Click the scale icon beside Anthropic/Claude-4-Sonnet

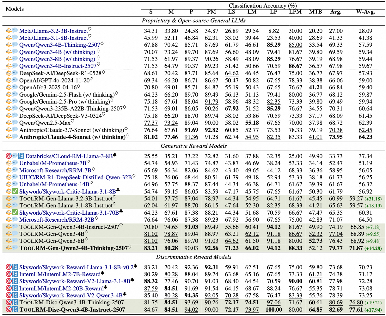tap(9, 137)
